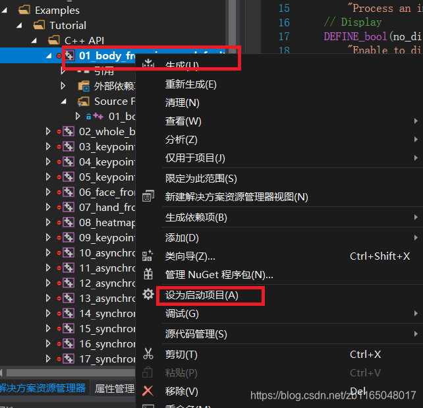Viewport: 423px width, 408px height.
Task: Expand the 16_synchro project node
Action: click(x=48, y=343)
